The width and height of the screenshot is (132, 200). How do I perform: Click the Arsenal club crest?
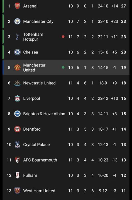click(x=17, y=6)
